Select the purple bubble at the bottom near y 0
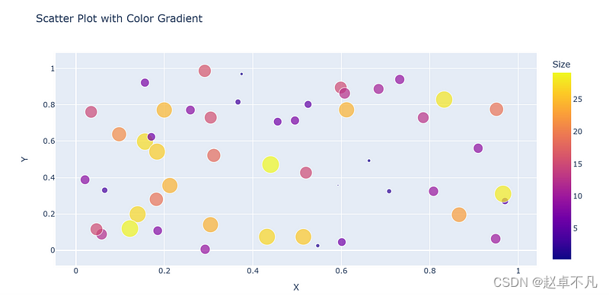The height and width of the screenshot is (296, 609). (205, 249)
